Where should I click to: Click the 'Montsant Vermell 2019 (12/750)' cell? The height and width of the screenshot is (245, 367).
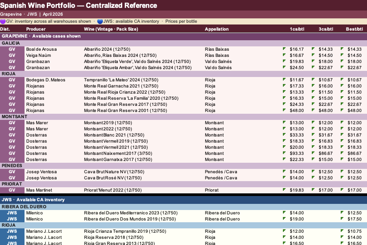[116, 141]
